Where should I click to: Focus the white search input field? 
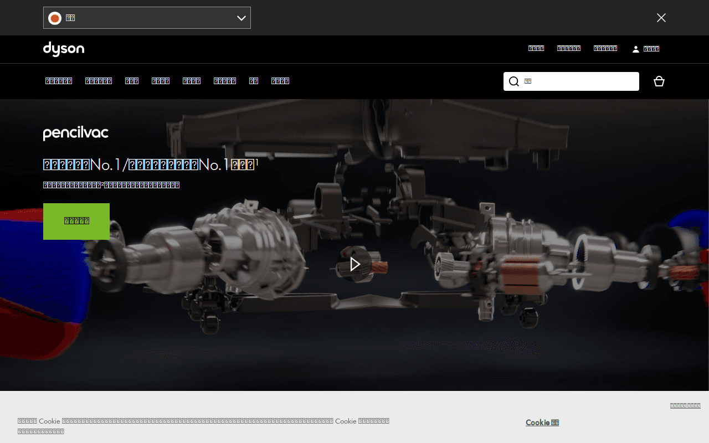click(x=571, y=81)
